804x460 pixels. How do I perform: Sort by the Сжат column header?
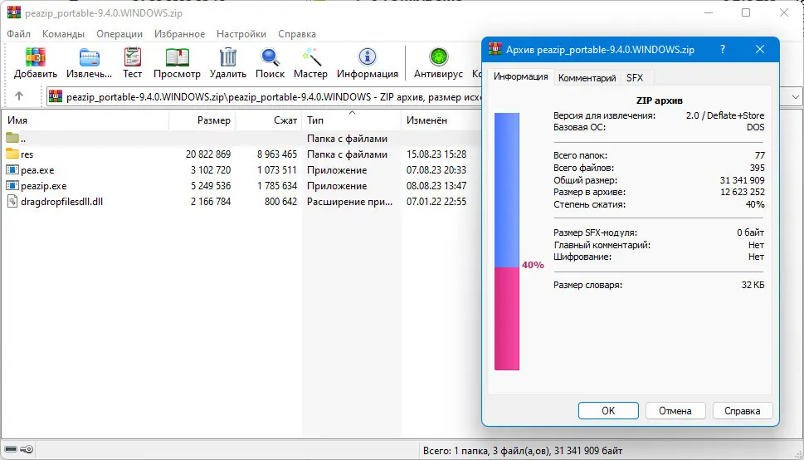point(269,120)
